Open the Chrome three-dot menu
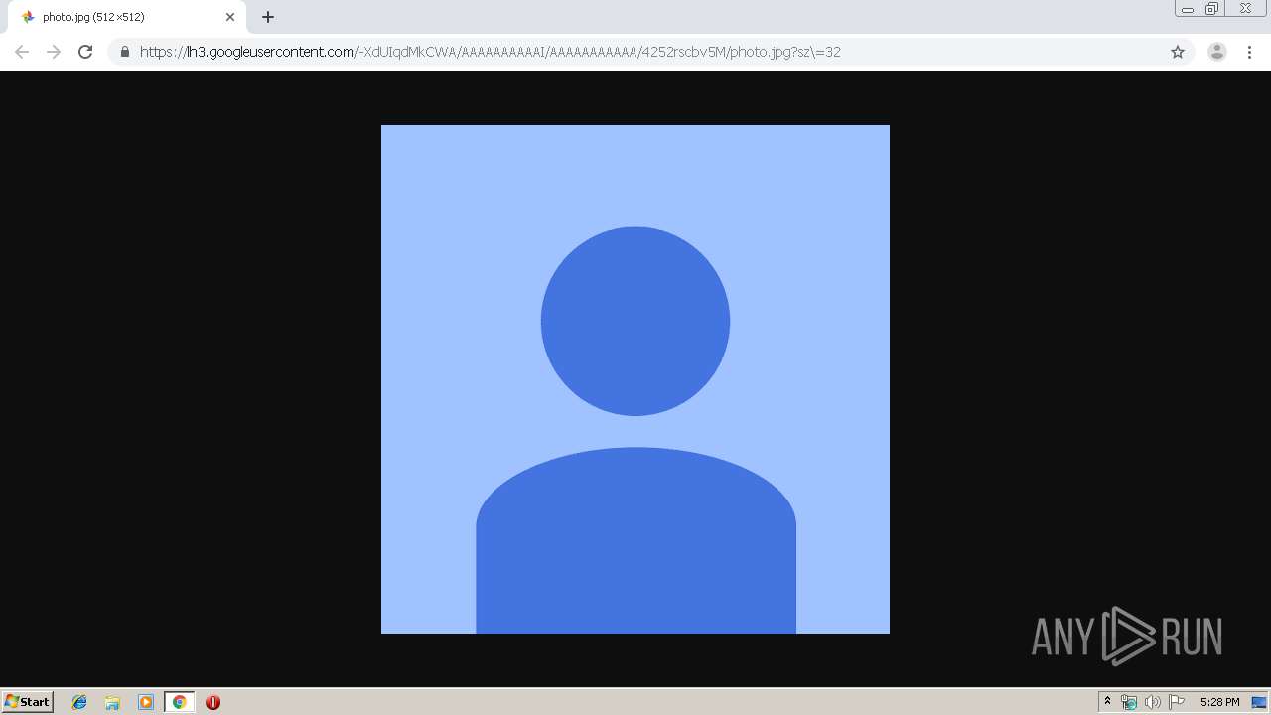The width and height of the screenshot is (1271, 715). click(1250, 52)
